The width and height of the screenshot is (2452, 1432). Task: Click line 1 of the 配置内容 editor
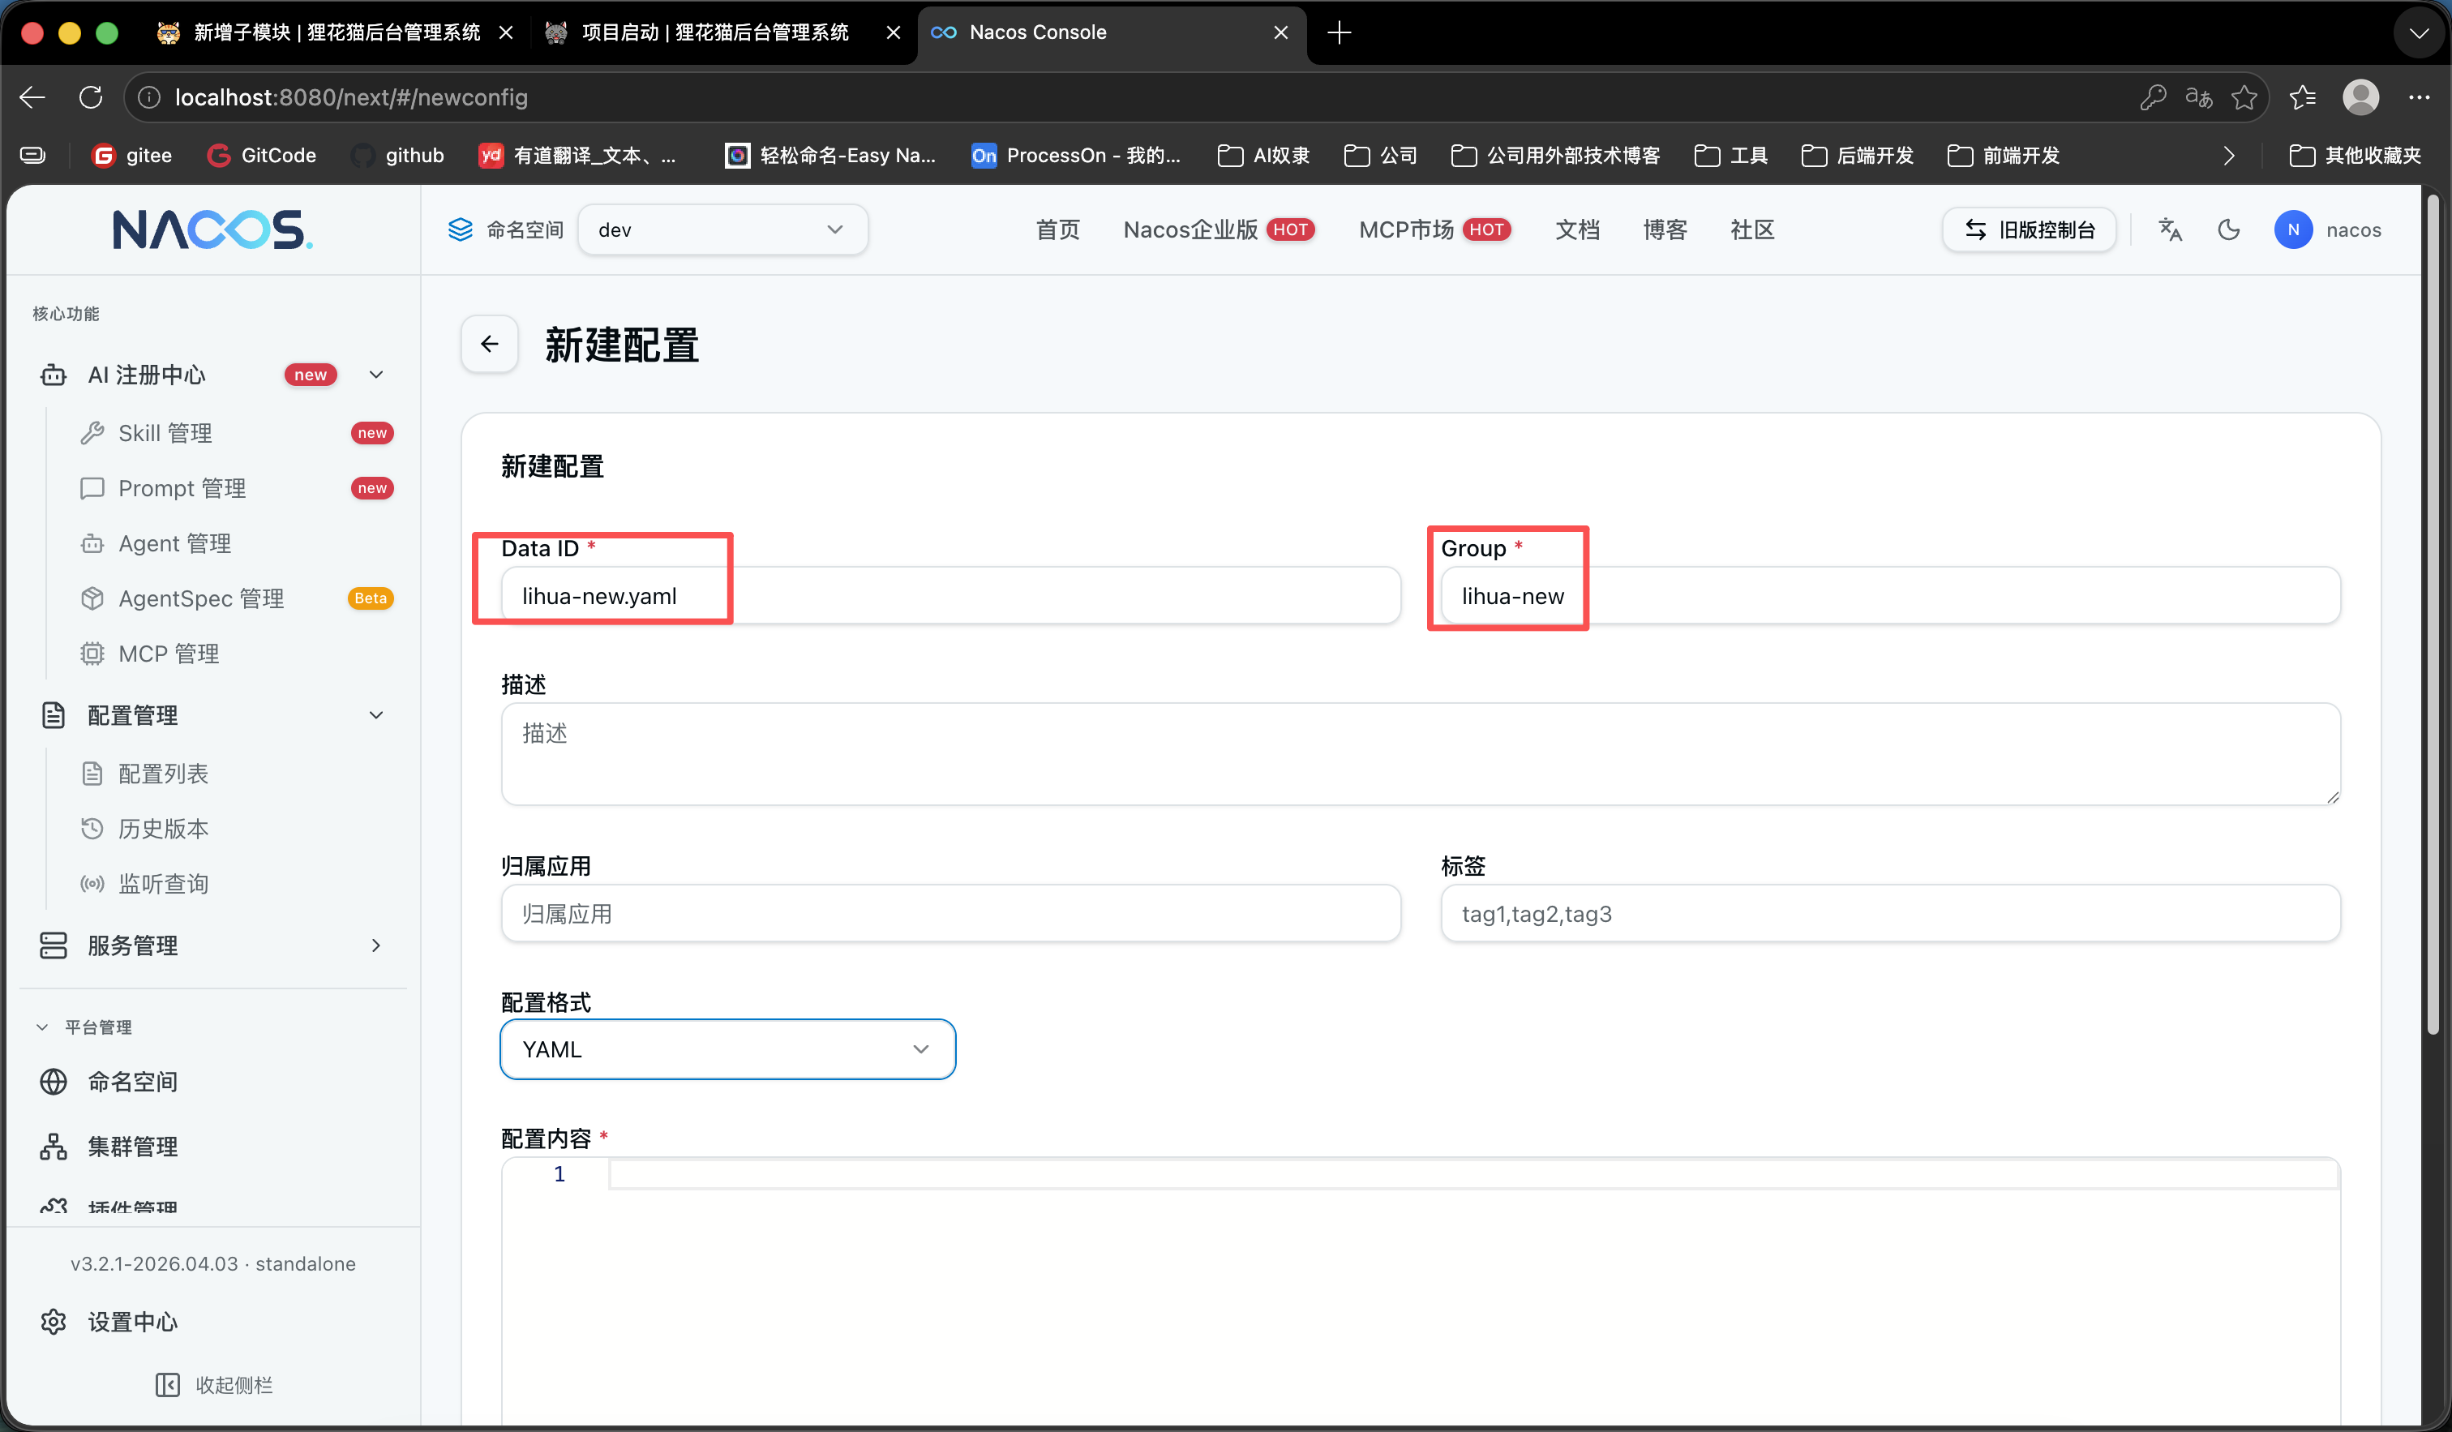click(1473, 1174)
